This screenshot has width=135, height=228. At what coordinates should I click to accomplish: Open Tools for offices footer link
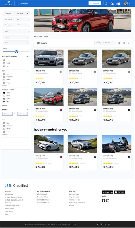(42, 197)
